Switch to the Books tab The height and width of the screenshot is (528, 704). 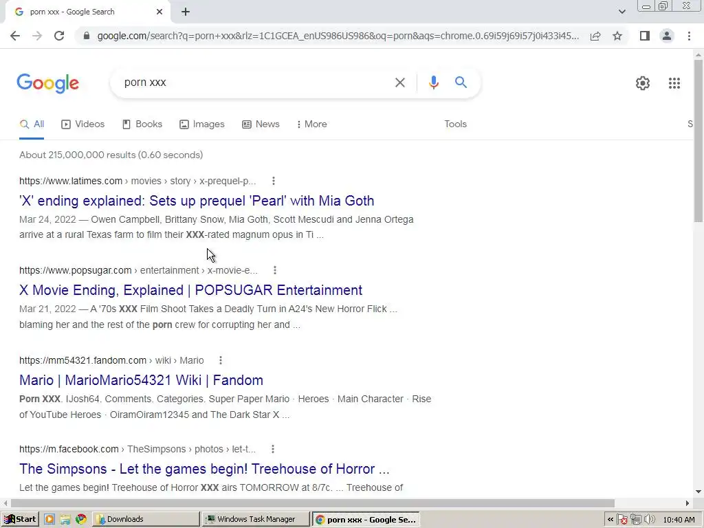[x=142, y=124]
